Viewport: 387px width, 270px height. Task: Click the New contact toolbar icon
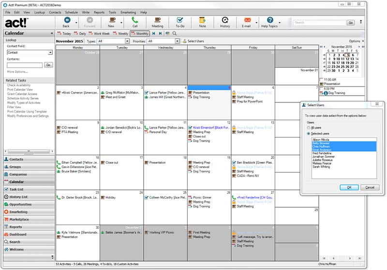[x=112, y=20]
